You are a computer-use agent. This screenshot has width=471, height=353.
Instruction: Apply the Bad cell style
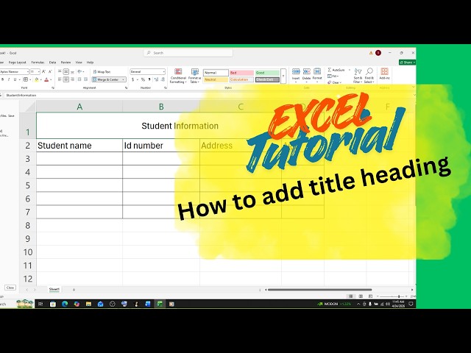coord(241,73)
